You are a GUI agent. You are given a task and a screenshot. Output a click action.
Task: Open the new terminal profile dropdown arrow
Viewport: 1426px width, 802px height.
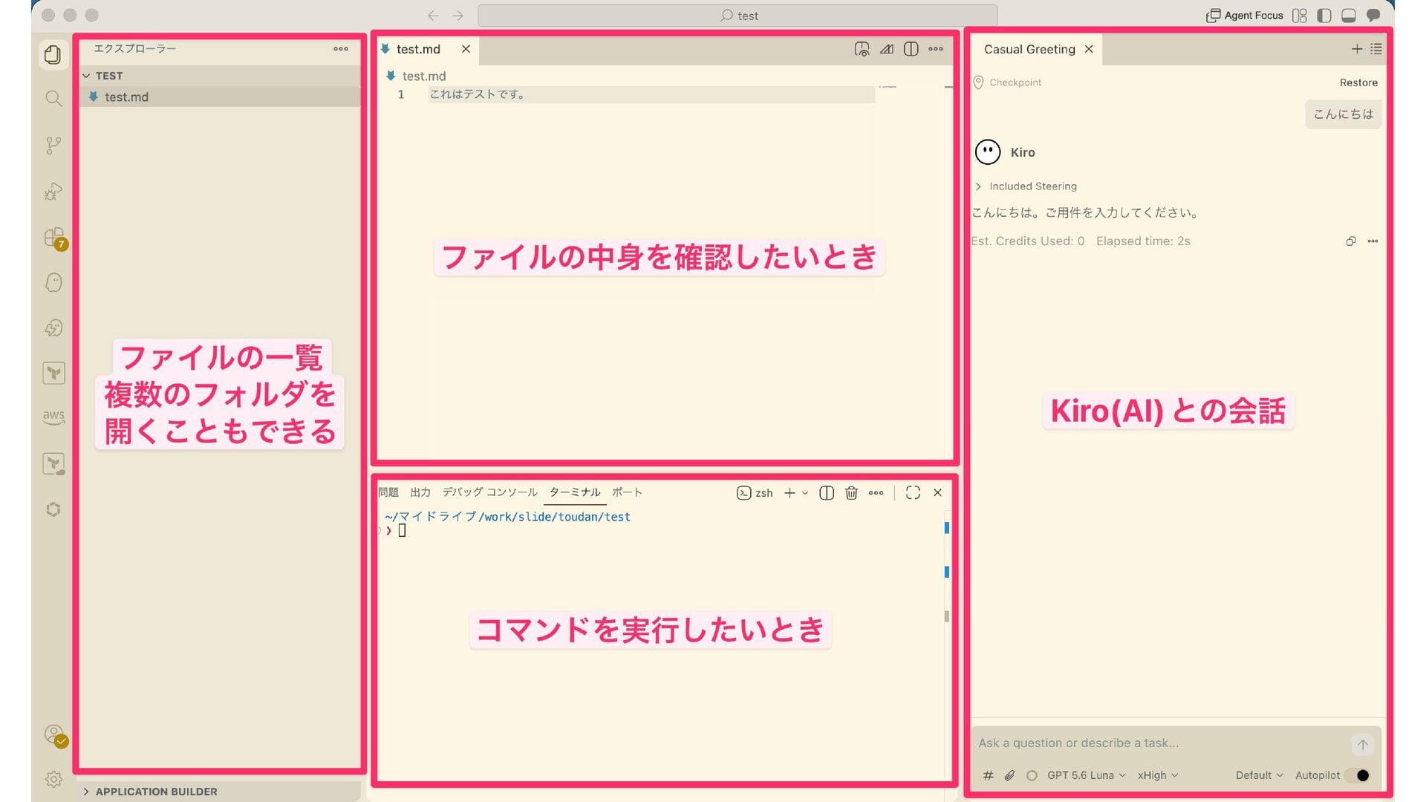tap(805, 493)
